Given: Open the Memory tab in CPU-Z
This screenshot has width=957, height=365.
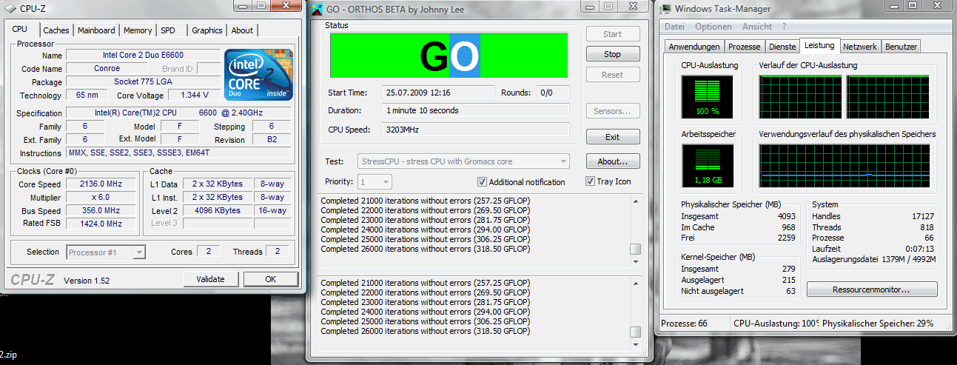Looking at the screenshot, I should pos(138,30).
